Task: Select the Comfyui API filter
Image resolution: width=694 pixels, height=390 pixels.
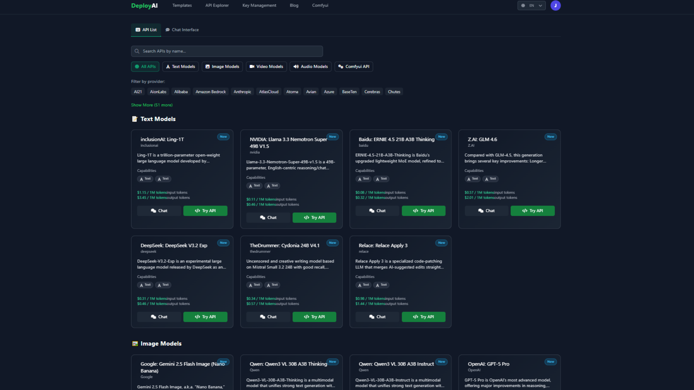Action: click(354, 67)
